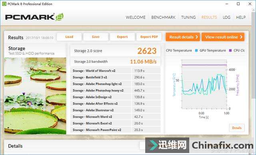The width and height of the screenshot is (256, 155).
Task: Click the Load results button
Action: pyautogui.click(x=69, y=37)
